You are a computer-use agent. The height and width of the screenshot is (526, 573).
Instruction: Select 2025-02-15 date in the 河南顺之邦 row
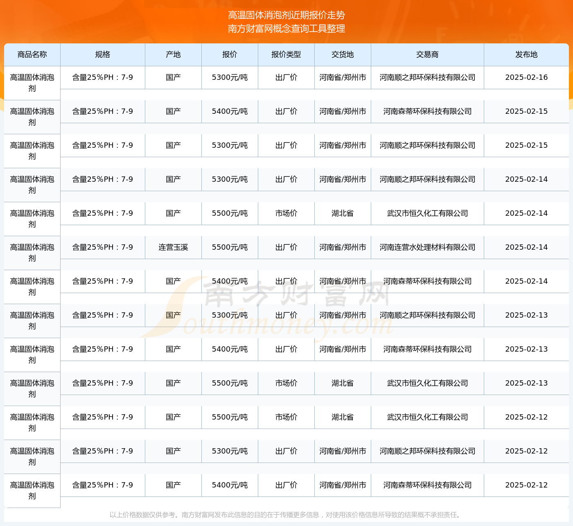(526, 145)
